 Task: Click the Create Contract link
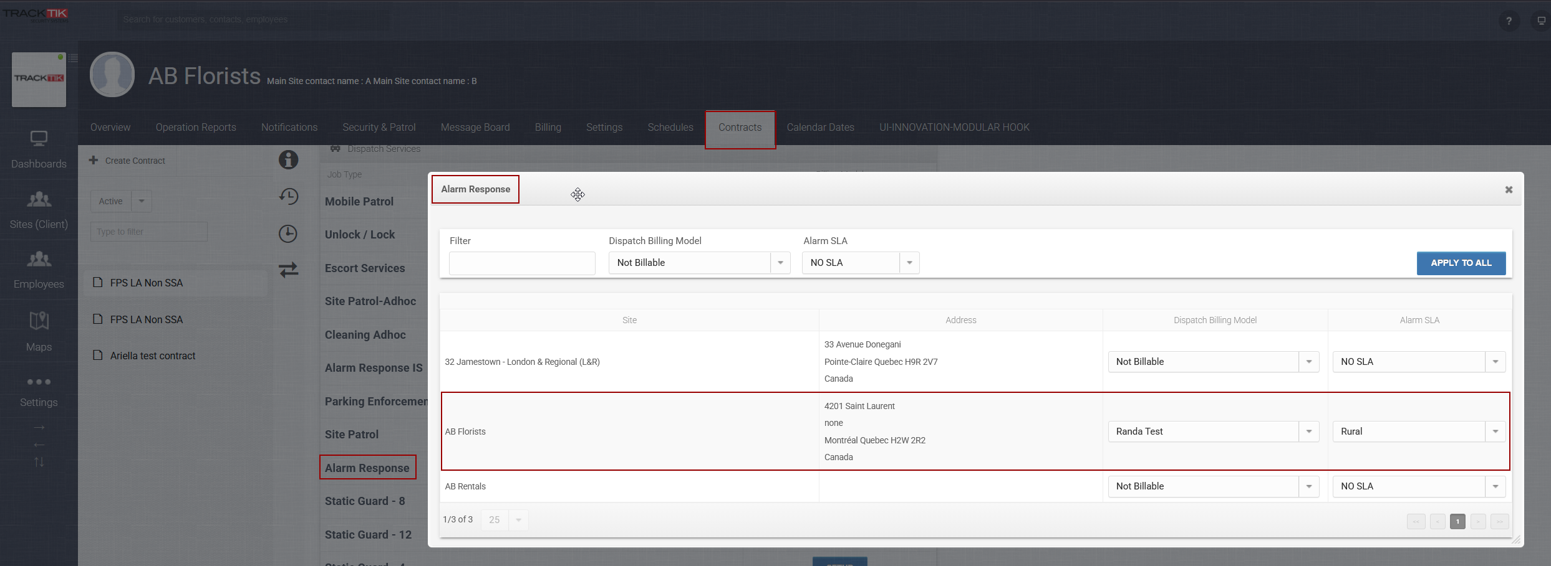tap(135, 161)
